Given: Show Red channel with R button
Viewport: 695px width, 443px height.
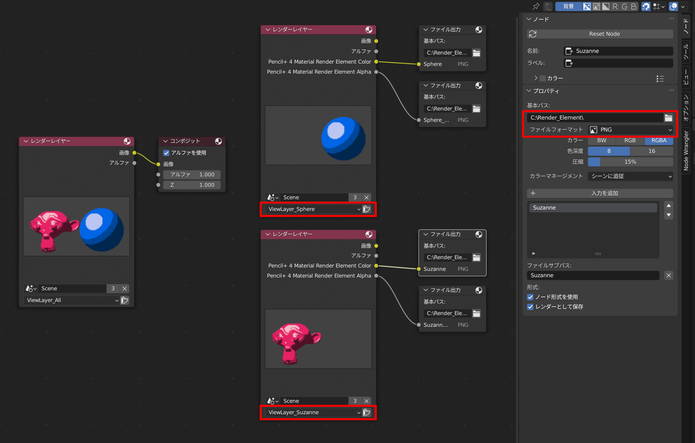Looking at the screenshot, I should 615,6.
